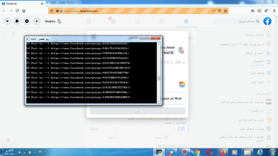Open the Groups tab with notification badge
This screenshot has width=278, height=156.
pyautogui.click(x=113, y=21)
